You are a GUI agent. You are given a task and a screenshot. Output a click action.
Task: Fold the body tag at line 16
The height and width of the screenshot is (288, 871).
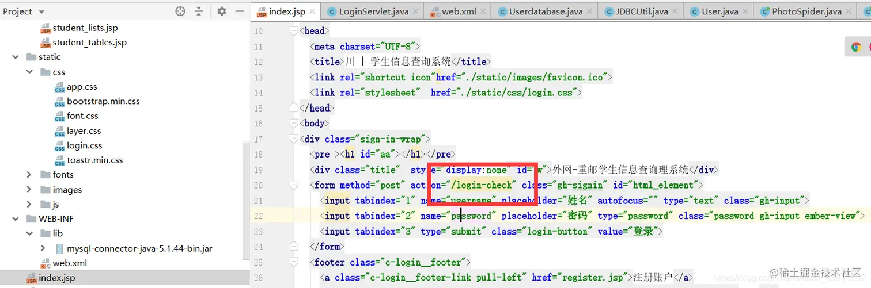[x=294, y=124]
